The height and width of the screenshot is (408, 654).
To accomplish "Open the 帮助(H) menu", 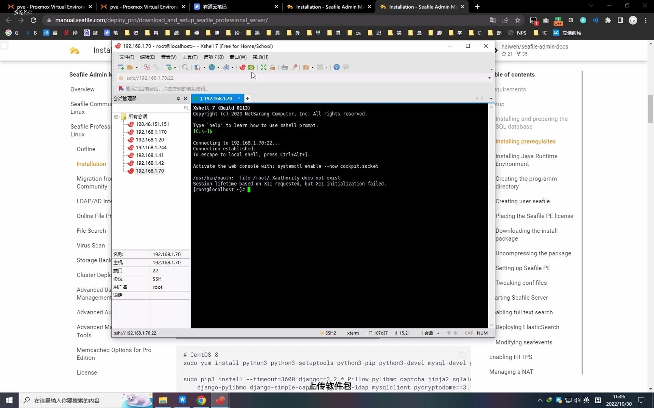I will click(x=260, y=57).
